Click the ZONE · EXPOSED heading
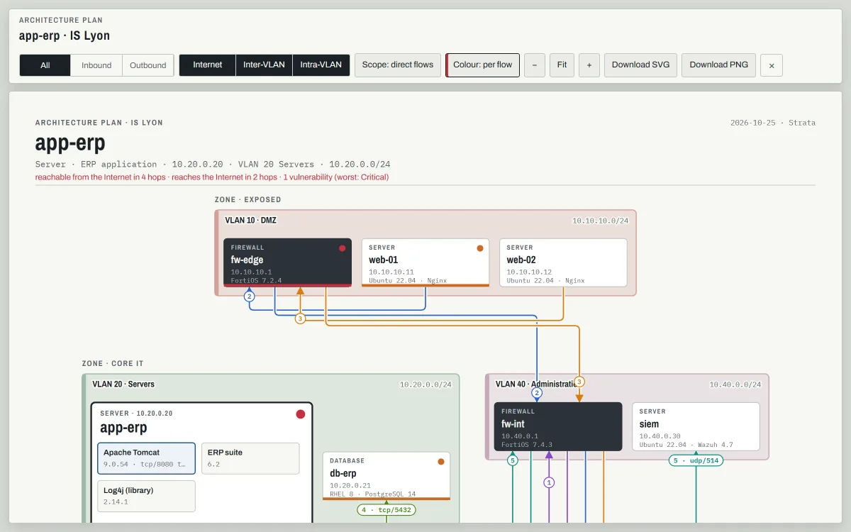 tap(248, 200)
